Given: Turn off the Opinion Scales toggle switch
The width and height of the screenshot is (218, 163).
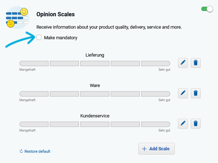Looking at the screenshot, I should [x=207, y=9].
